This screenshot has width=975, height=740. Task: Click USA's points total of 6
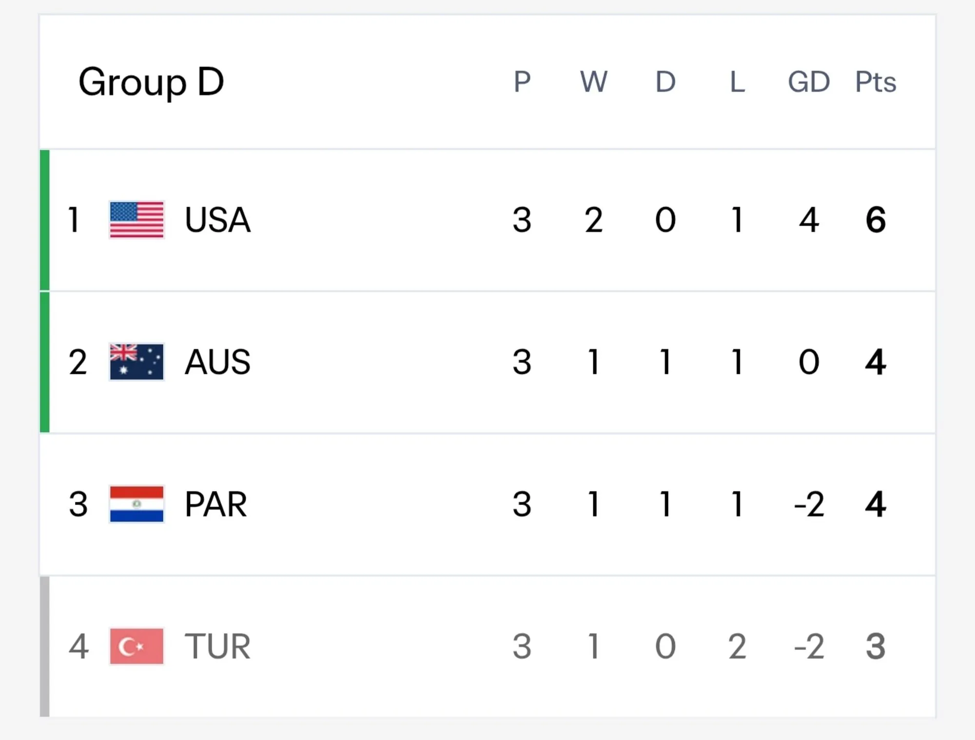(876, 220)
